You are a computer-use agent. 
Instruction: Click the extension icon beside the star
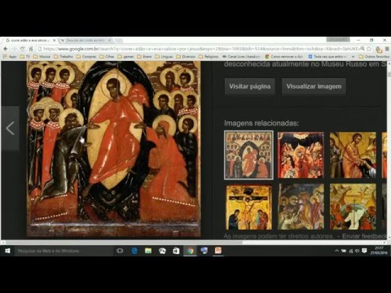point(379,49)
